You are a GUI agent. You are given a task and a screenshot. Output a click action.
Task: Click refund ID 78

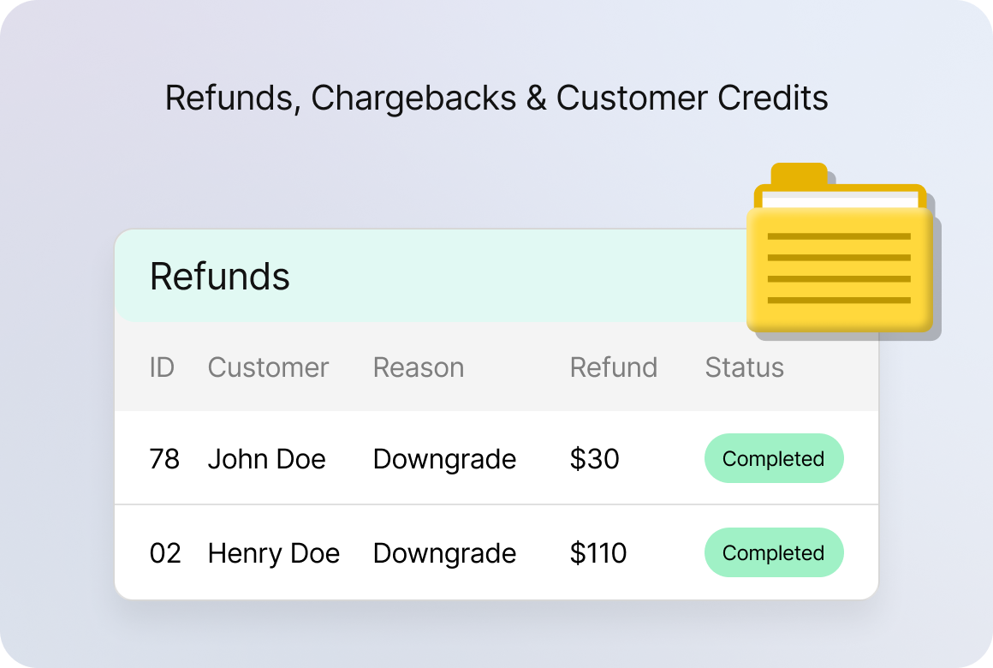tap(164, 459)
